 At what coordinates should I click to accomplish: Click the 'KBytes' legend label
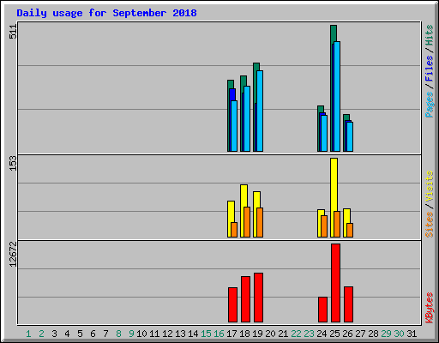(430, 308)
